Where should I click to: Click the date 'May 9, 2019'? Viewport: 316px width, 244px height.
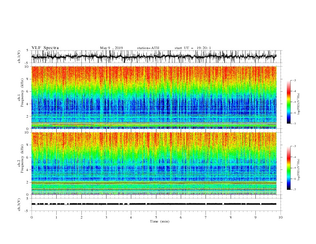click(x=111, y=48)
